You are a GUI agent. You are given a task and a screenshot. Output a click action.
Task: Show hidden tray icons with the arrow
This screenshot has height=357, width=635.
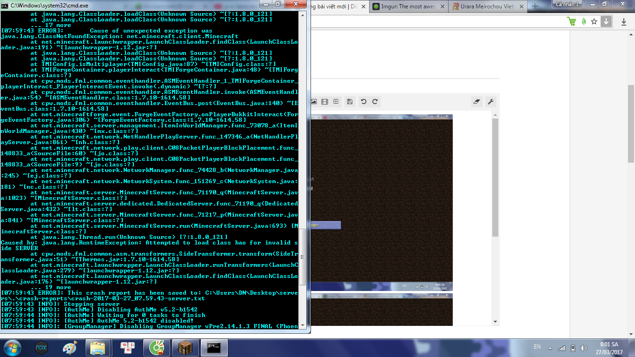coord(551,348)
